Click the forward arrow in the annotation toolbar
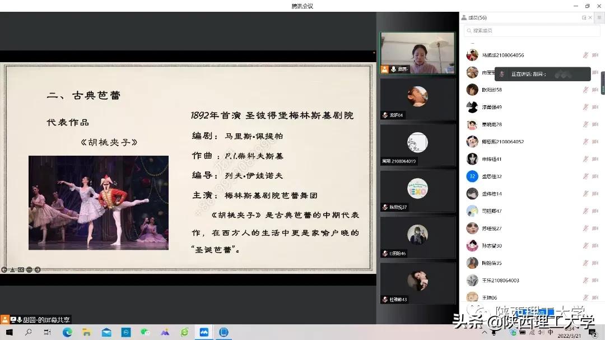 pos(38,269)
